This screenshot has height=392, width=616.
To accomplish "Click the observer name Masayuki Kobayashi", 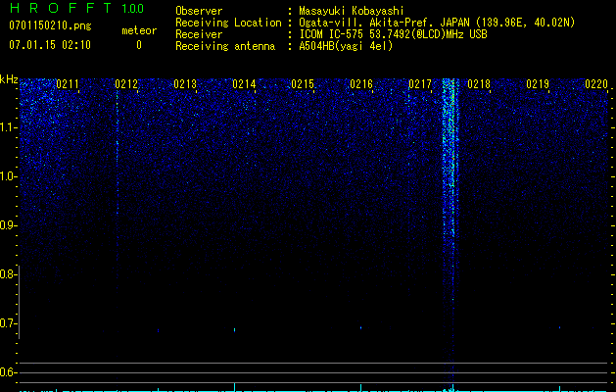I will [352, 11].
